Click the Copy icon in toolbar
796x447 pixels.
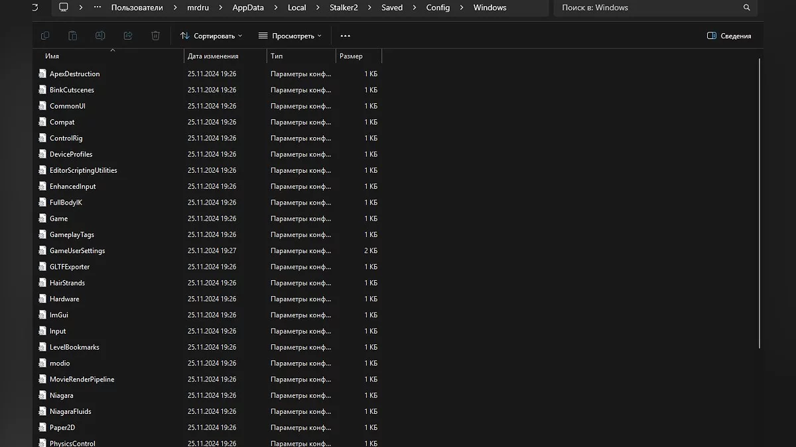pyautogui.click(x=45, y=36)
